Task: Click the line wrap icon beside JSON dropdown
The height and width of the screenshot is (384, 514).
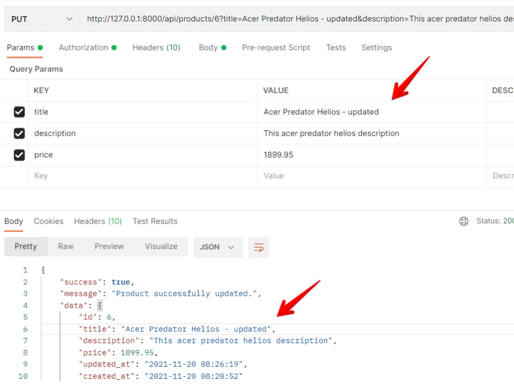Action: coord(259,247)
